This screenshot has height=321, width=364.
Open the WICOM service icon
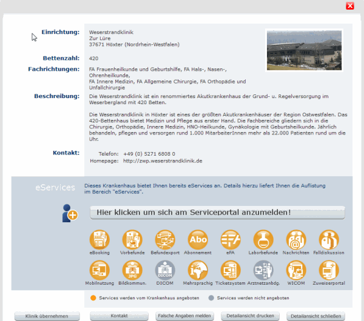pyautogui.click(x=296, y=270)
